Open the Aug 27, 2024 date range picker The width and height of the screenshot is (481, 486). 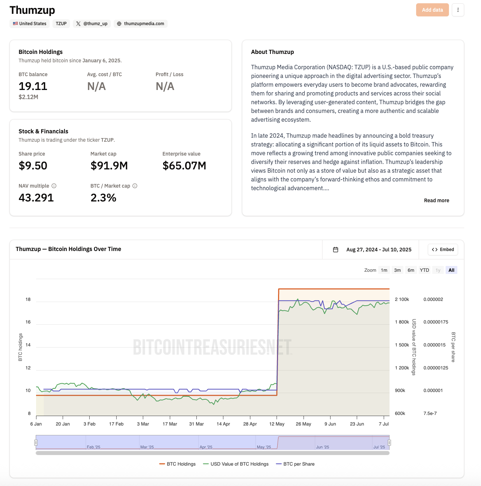[x=379, y=250]
